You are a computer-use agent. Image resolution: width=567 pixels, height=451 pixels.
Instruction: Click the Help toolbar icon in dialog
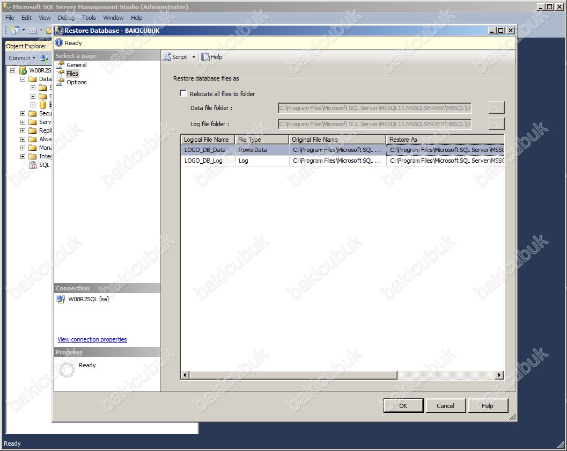[205, 57]
